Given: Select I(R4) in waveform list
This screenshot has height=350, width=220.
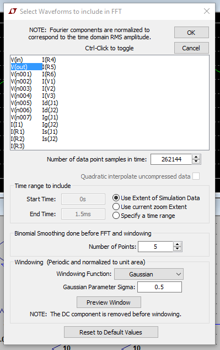Looking at the screenshot, I should [49, 60].
